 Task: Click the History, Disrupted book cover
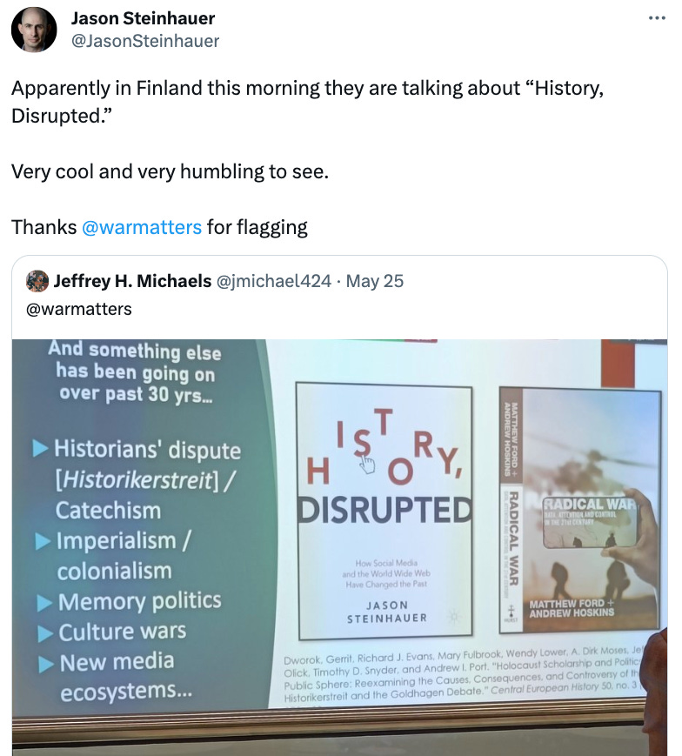pyautogui.click(x=384, y=511)
